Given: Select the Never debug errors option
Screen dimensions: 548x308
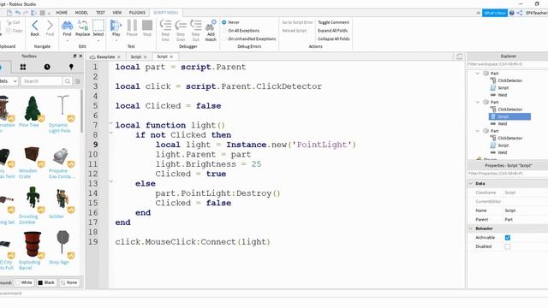Looking at the screenshot, I should click(x=224, y=22).
